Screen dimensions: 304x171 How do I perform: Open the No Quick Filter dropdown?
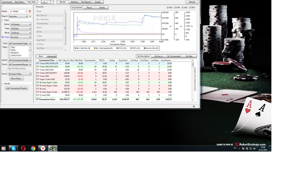20,74
